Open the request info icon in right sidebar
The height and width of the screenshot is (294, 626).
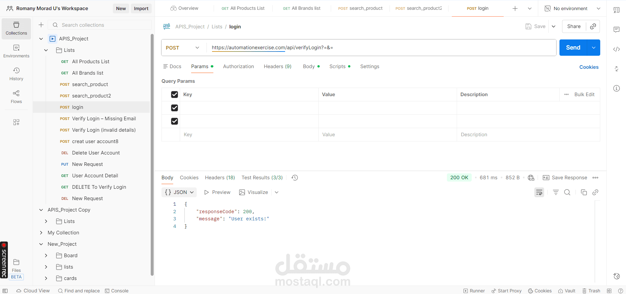point(617,88)
